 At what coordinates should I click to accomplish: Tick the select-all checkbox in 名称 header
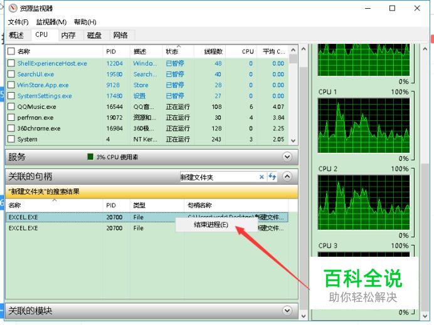pos(11,51)
